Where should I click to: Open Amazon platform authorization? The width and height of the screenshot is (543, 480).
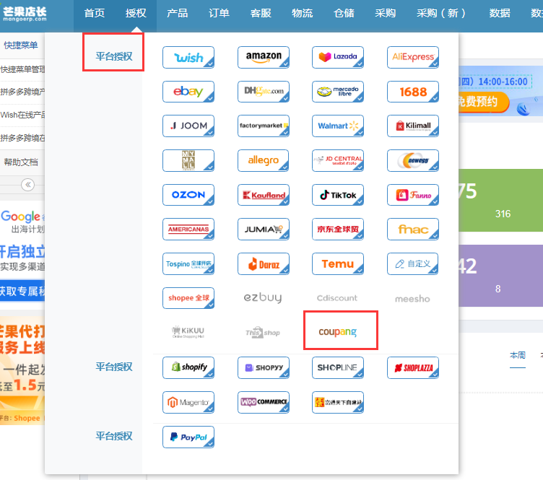pos(263,57)
